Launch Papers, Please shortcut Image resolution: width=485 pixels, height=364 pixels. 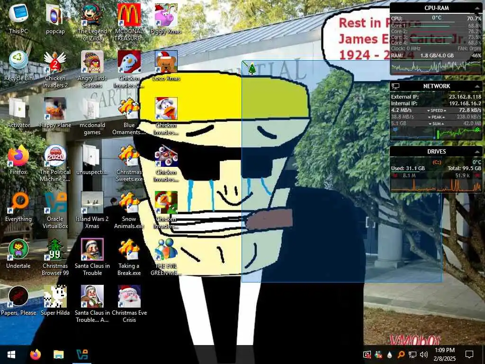tap(18, 300)
